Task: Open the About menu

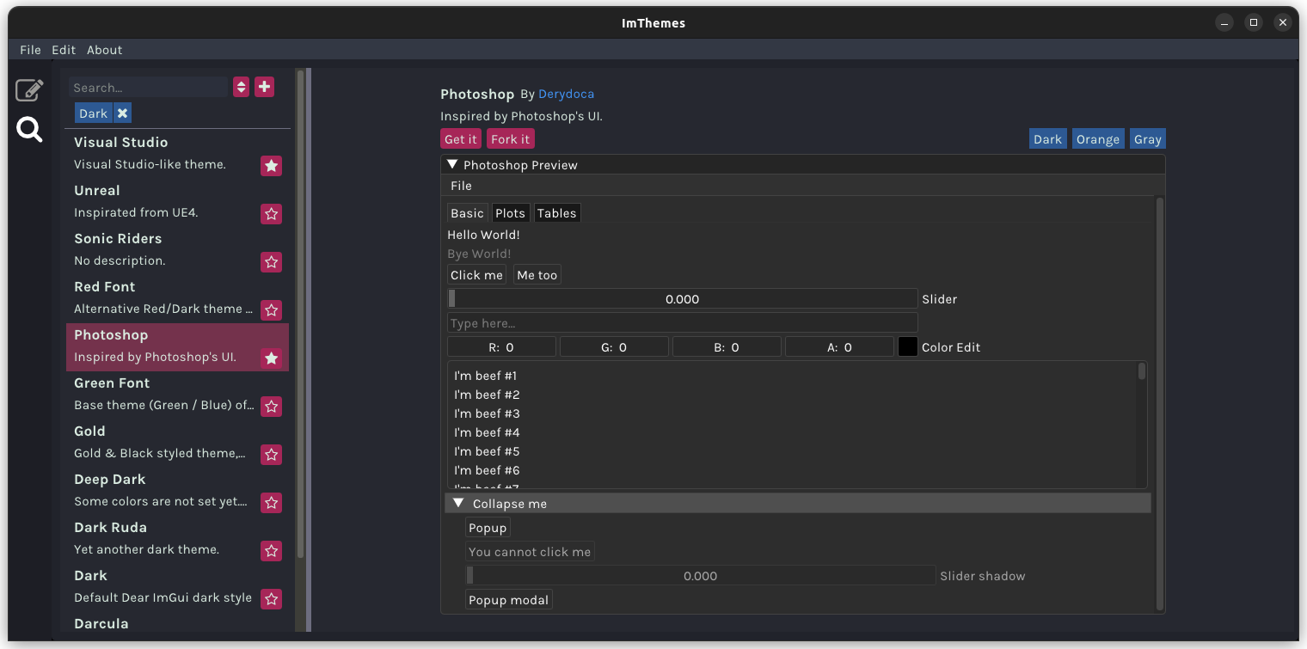Action: point(104,50)
